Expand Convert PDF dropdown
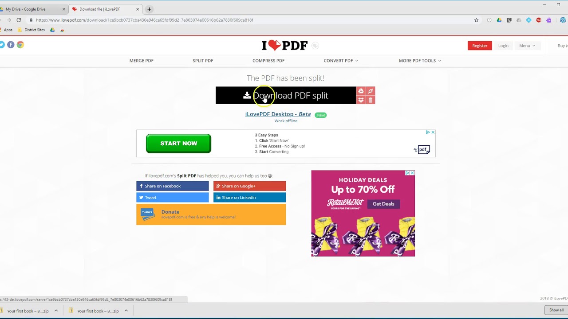This screenshot has height=319, width=568. tap(341, 61)
